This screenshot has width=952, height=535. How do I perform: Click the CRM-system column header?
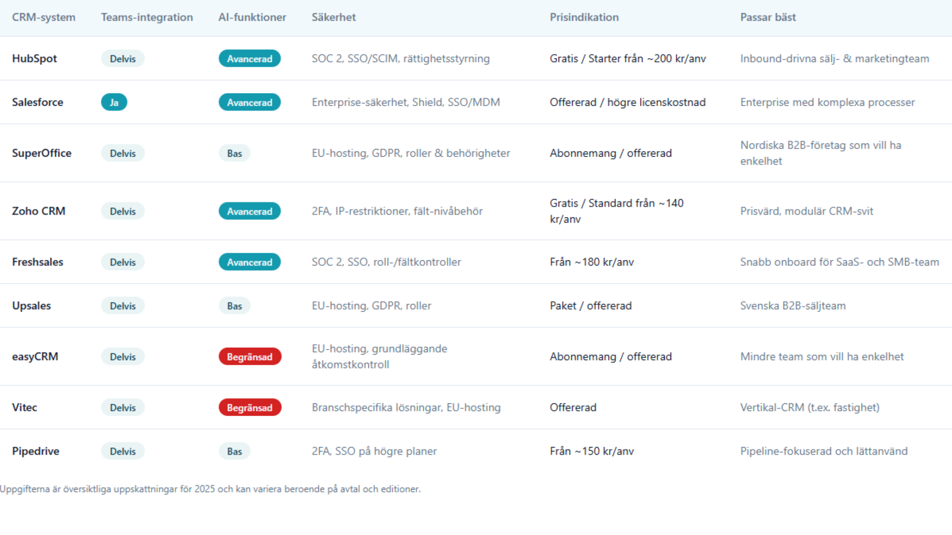click(43, 17)
